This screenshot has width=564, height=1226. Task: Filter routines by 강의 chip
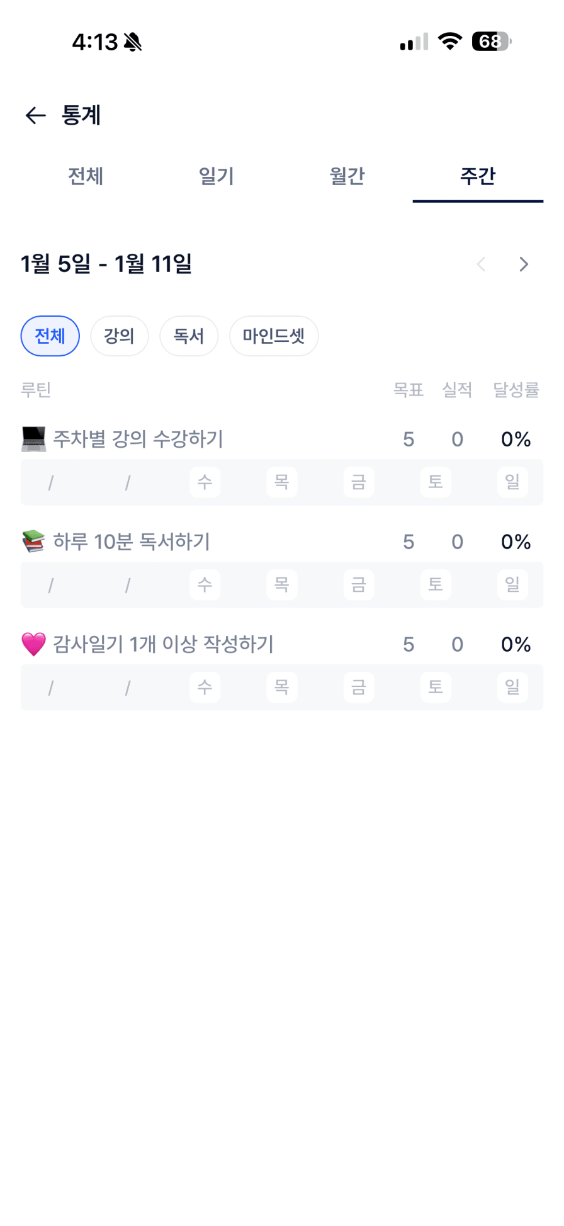tap(120, 336)
